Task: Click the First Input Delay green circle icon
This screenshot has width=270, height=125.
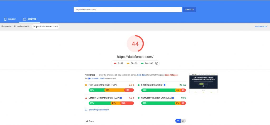Action: click(x=139, y=85)
